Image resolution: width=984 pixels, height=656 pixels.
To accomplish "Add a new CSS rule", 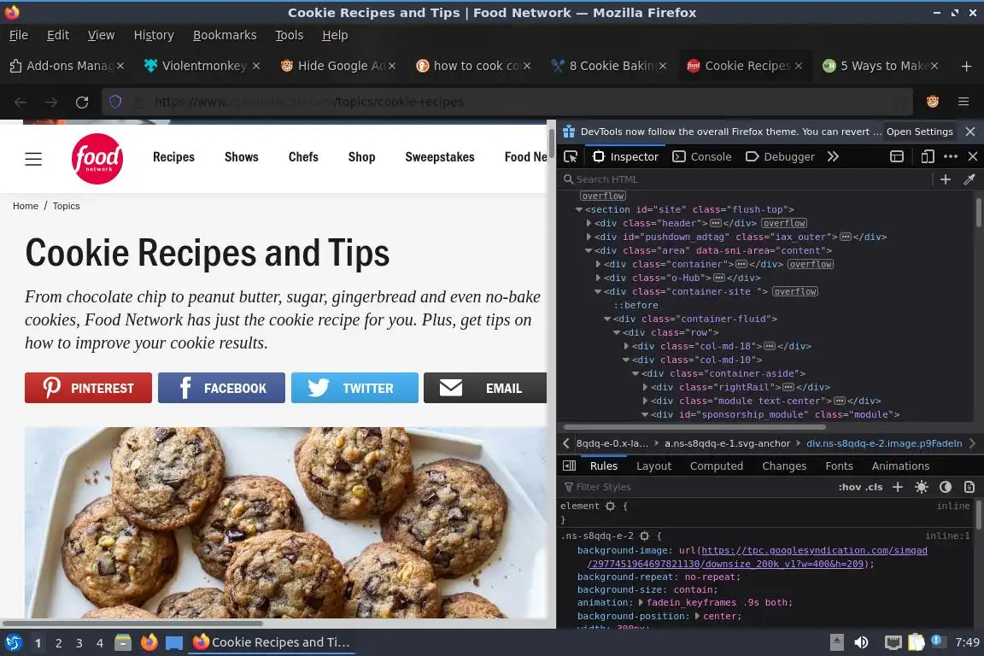I will point(898,487).
